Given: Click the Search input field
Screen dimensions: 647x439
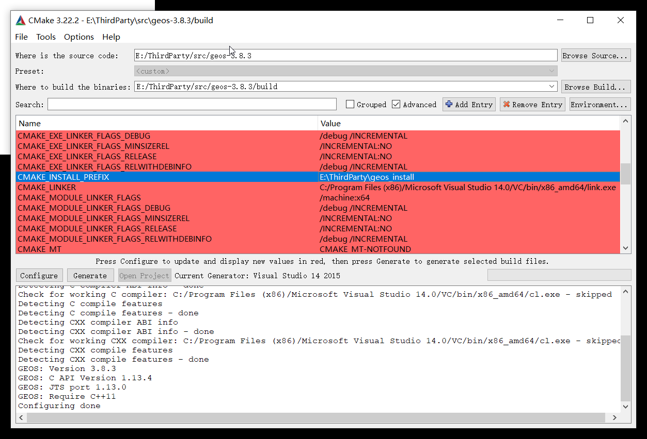Looking at the screenshot, I should [192, 105].
